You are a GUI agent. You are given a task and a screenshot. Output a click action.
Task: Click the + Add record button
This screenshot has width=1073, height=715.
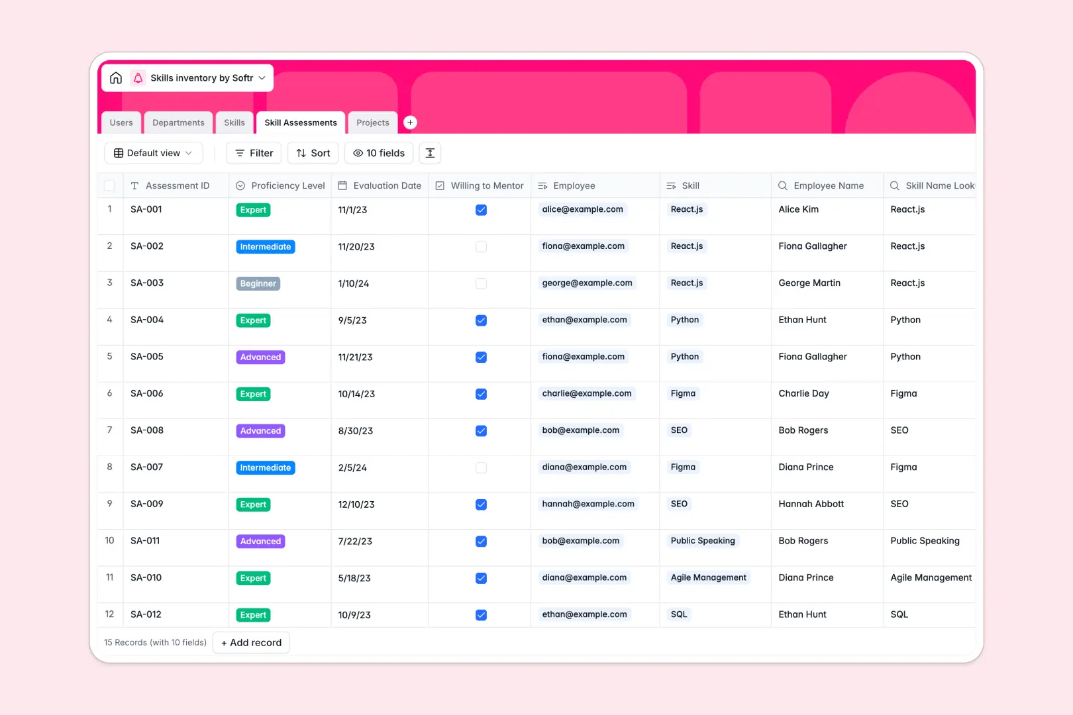click(251, 642)
